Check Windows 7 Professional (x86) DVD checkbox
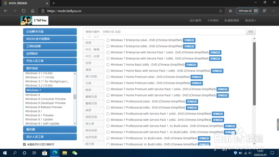The image size is (279, 157). coord(108,108)
